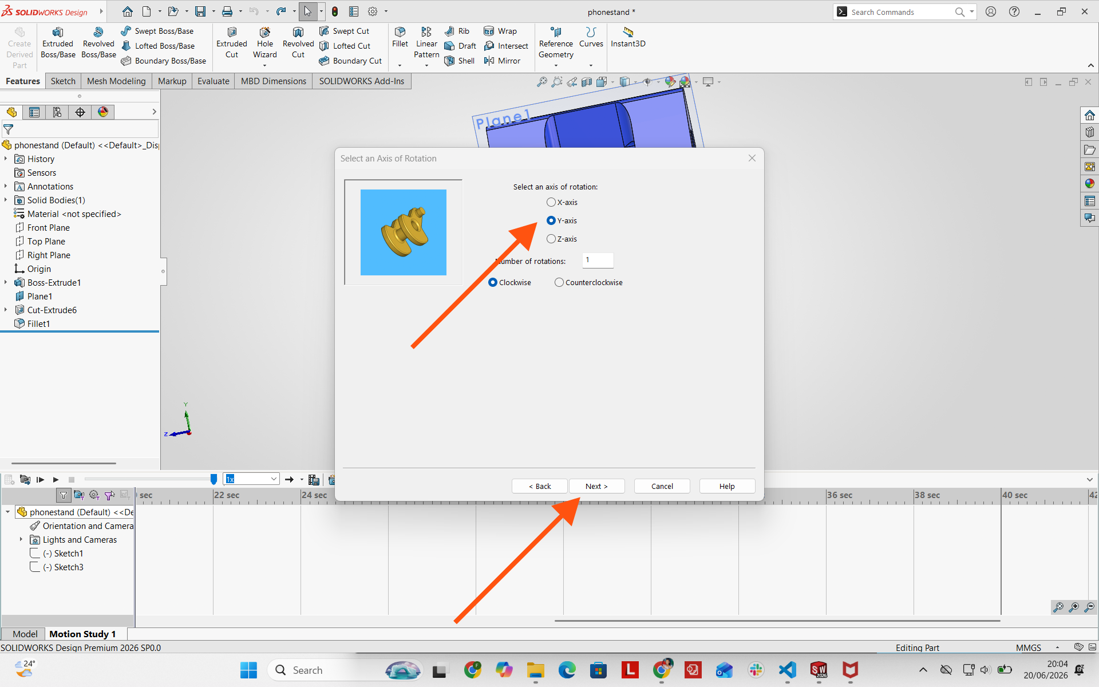The image size is (1099, 687).
Task: Expand the Solid Bodies(1) node
Action: pyautogui.click(x=6, y=200)
